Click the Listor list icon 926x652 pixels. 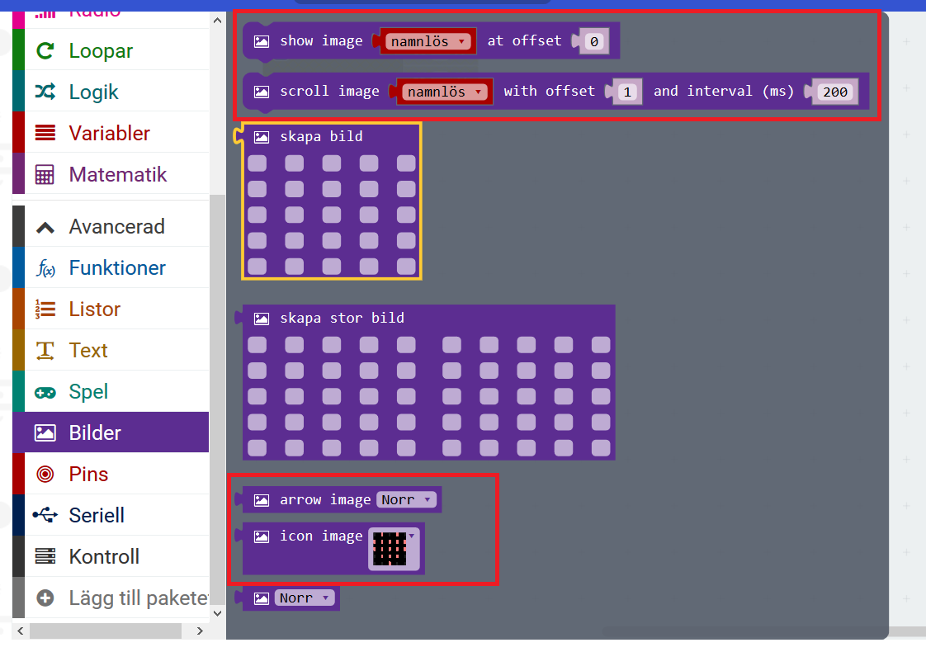click(45, 309)
